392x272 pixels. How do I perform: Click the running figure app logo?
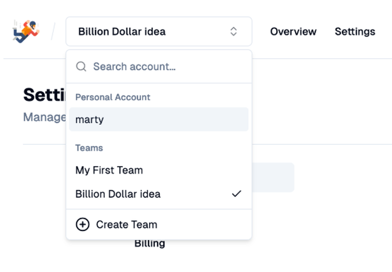(26, 31)
